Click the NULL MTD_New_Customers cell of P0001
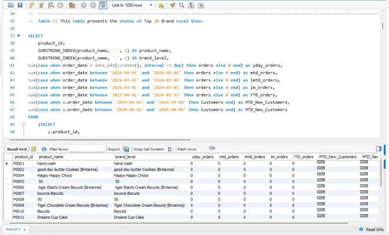The image size is (389, 235). point(321,162)
